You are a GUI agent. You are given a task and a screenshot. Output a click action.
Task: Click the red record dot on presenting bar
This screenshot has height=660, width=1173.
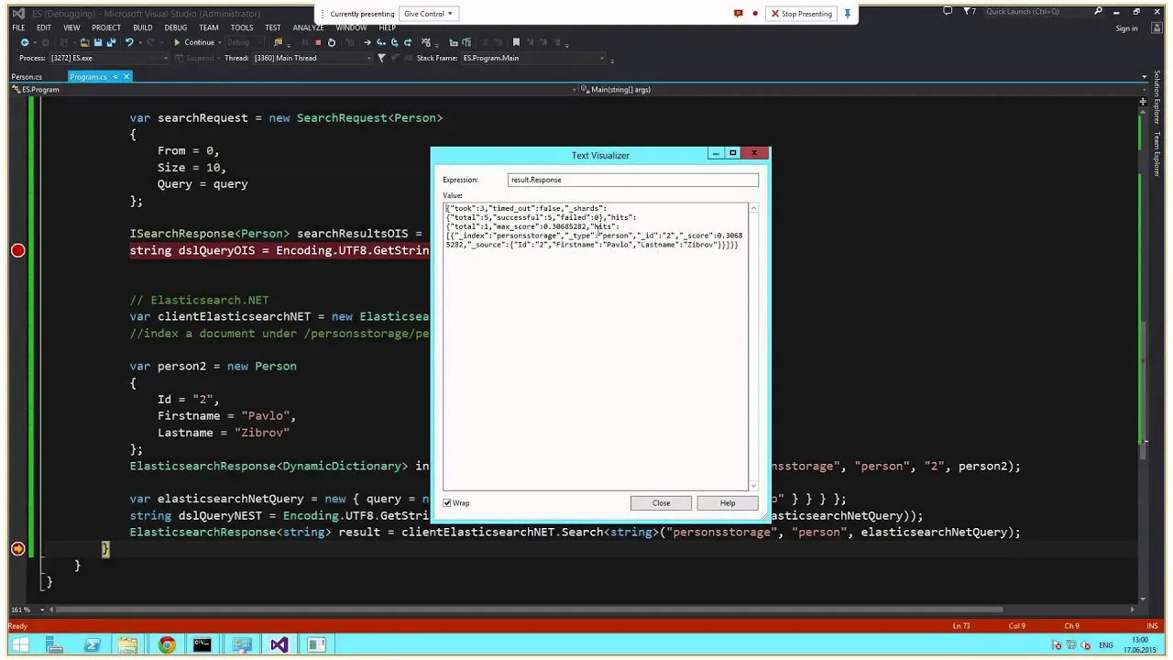pyautogui.click(x=755, y=14)
